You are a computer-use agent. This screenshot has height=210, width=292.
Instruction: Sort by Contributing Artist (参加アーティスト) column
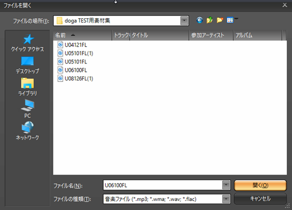tap(211, 35)
